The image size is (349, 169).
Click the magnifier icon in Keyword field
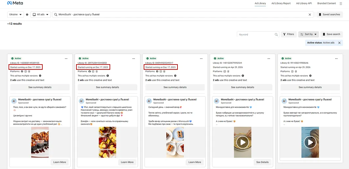[x=276, y=34]
